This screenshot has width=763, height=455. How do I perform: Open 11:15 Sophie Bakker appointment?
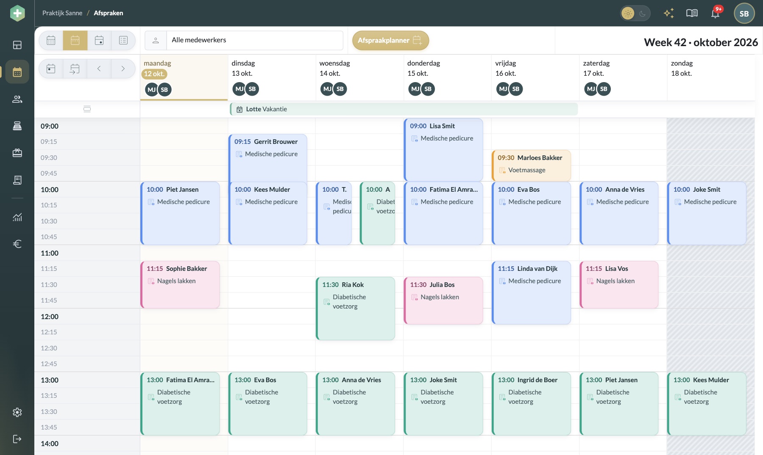[180, 284]
